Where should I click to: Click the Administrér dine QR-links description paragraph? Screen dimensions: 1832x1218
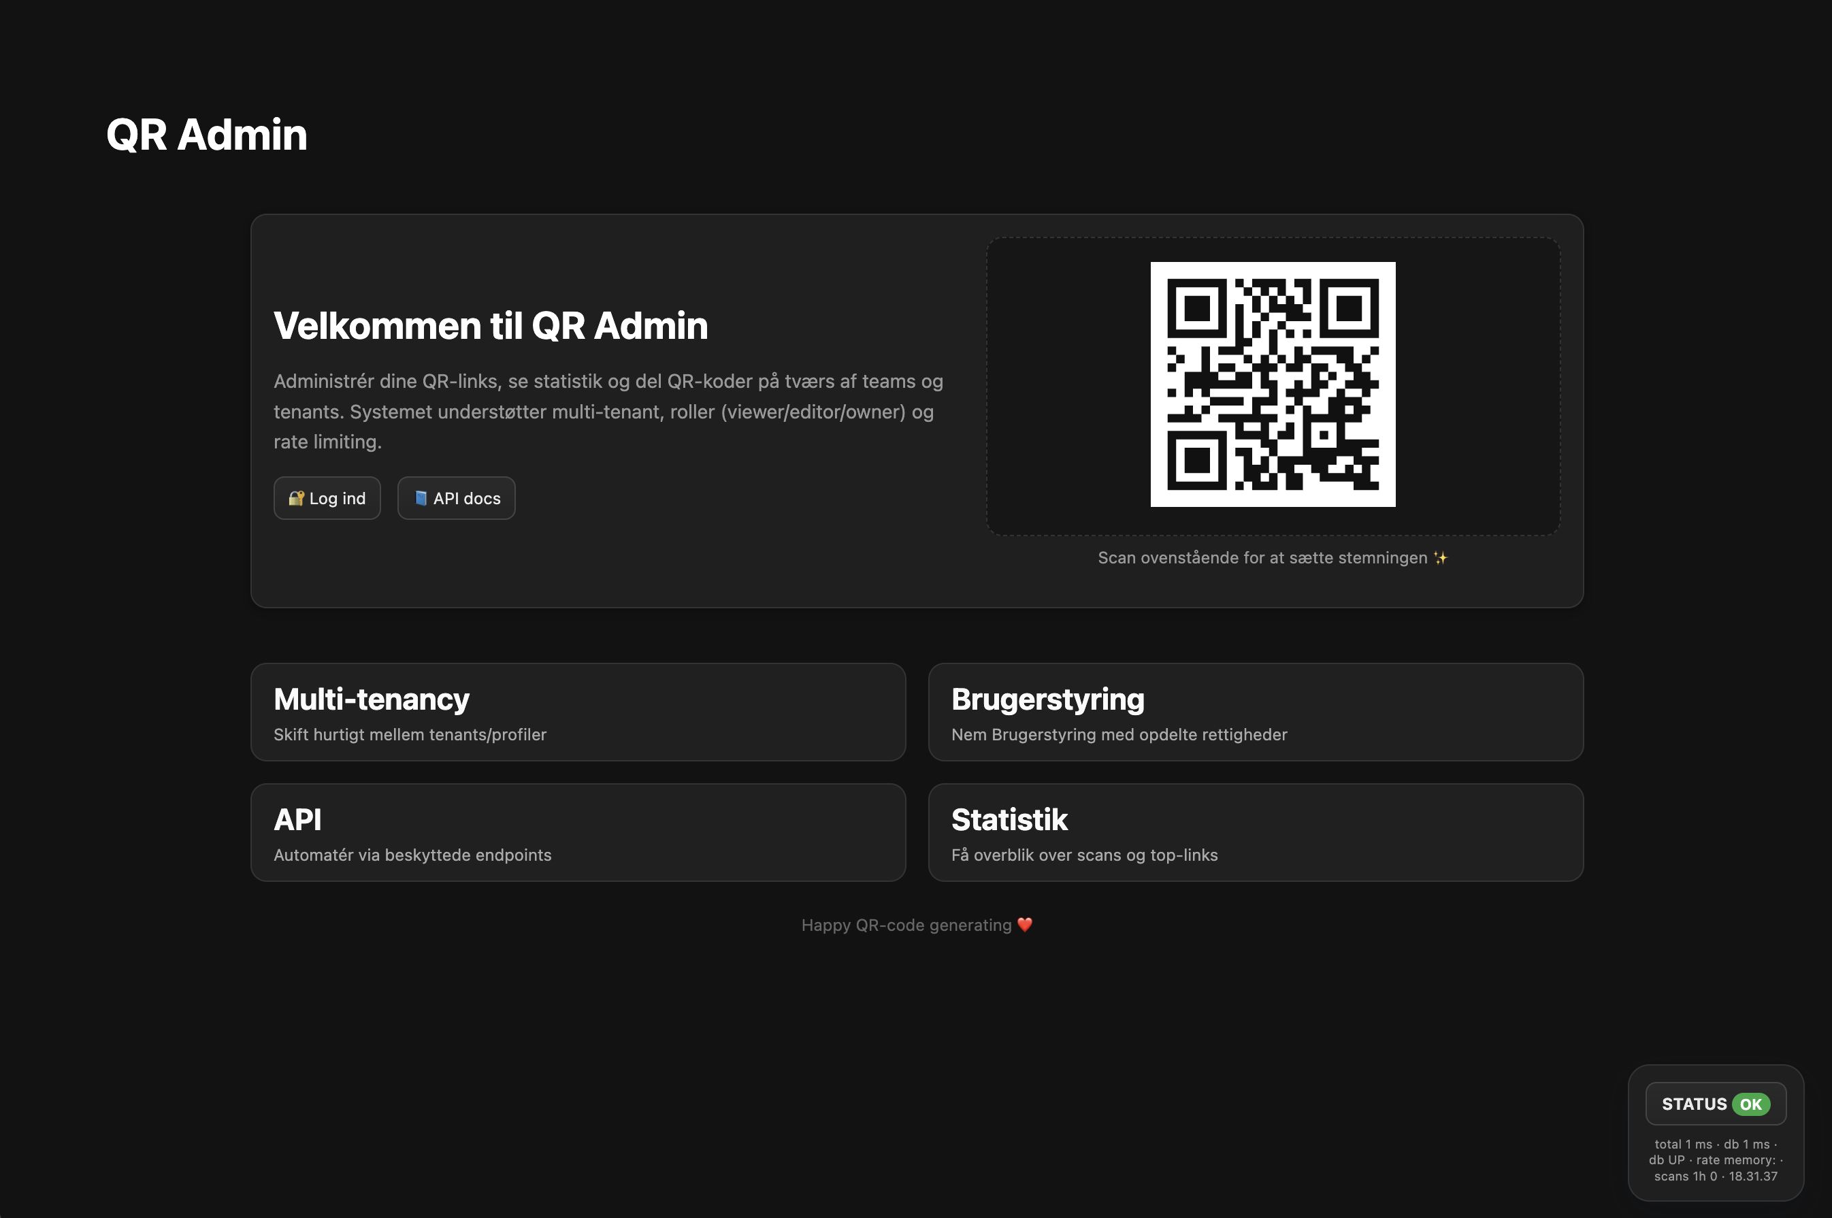pos(608,412)
